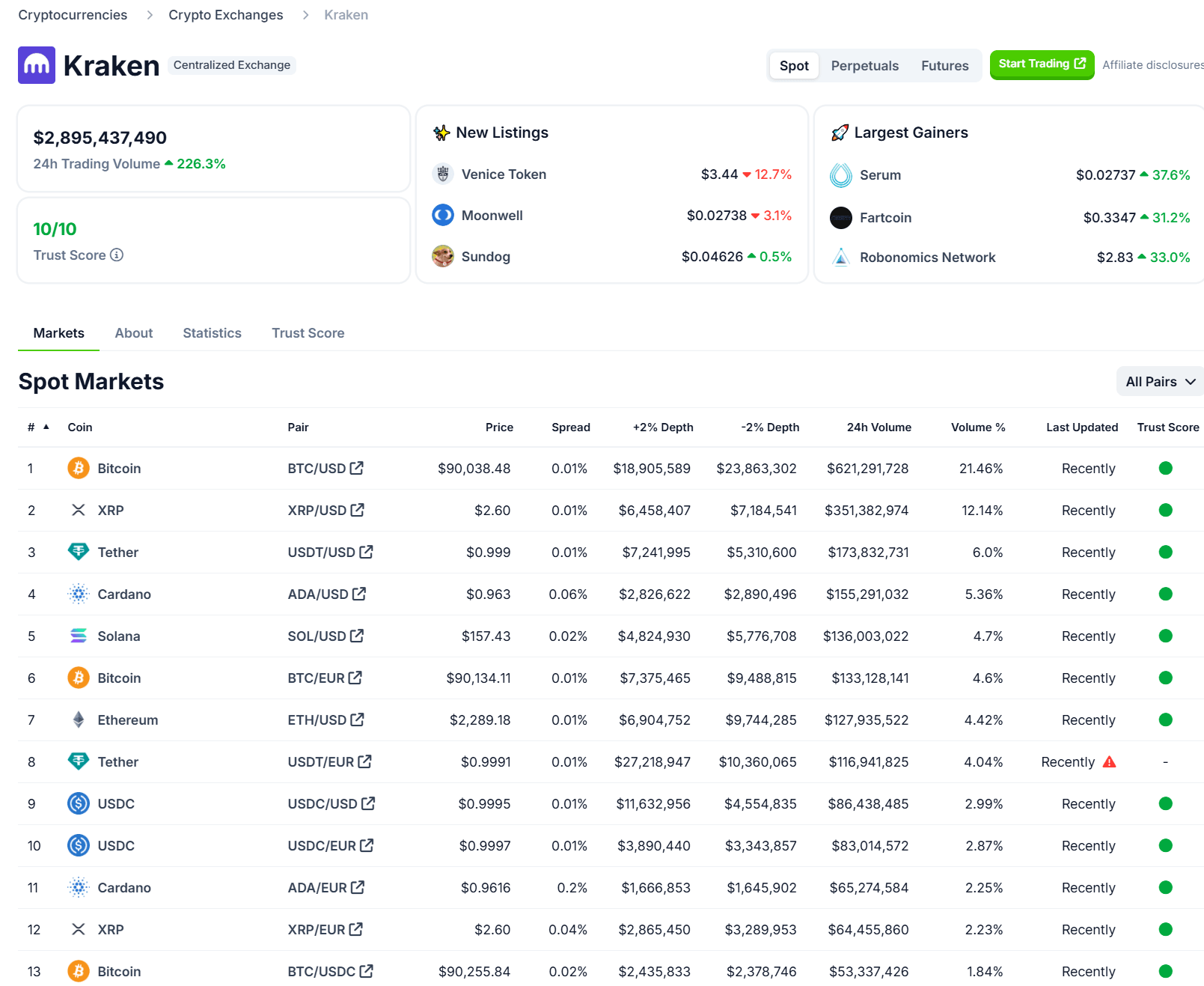Click the Centralized Exchange badge

click(x=232, y=65)
